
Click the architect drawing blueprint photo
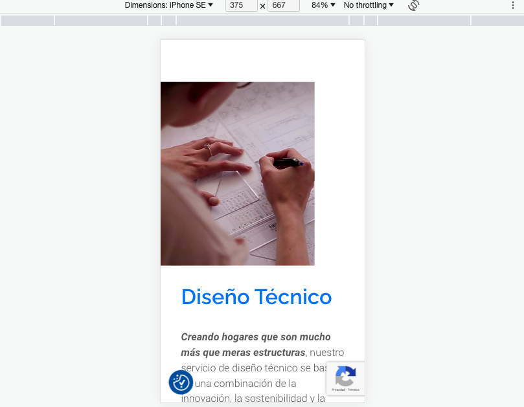point(238,173)
